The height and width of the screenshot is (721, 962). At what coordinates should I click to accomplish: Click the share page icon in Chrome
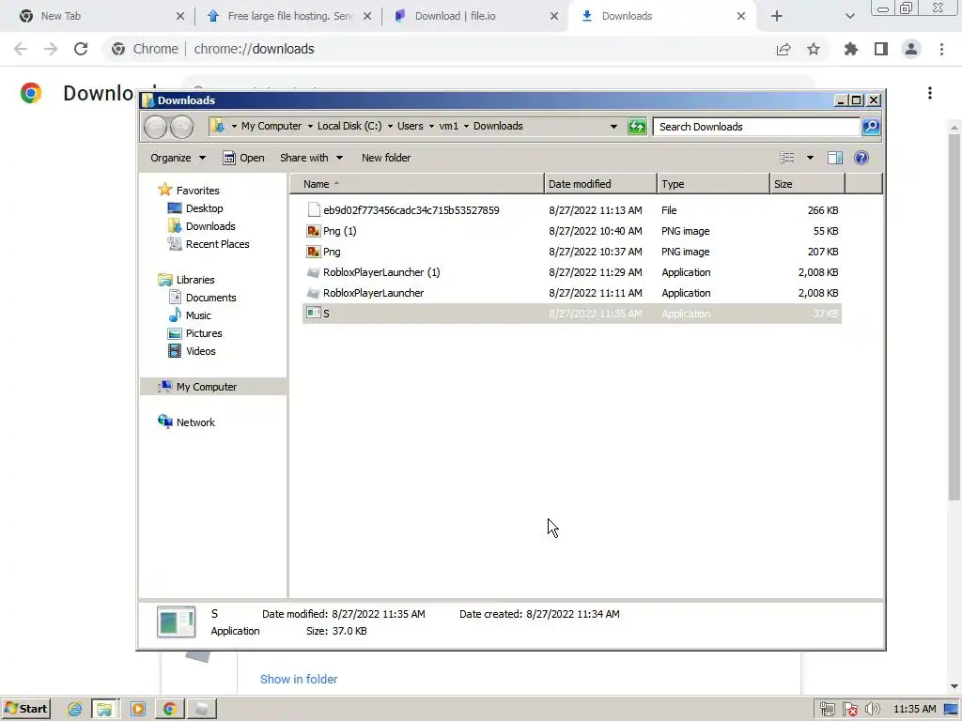tap(784, 49)
